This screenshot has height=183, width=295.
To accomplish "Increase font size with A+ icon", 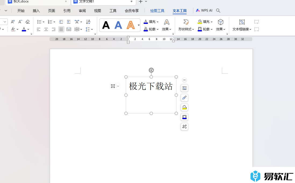I will point(13,22).
